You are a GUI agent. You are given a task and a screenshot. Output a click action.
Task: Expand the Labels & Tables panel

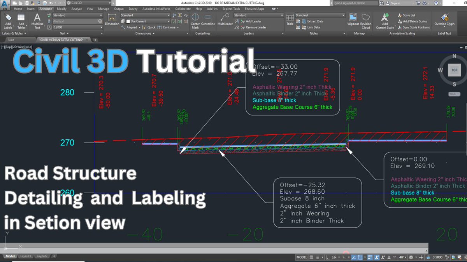click(15, 33)
